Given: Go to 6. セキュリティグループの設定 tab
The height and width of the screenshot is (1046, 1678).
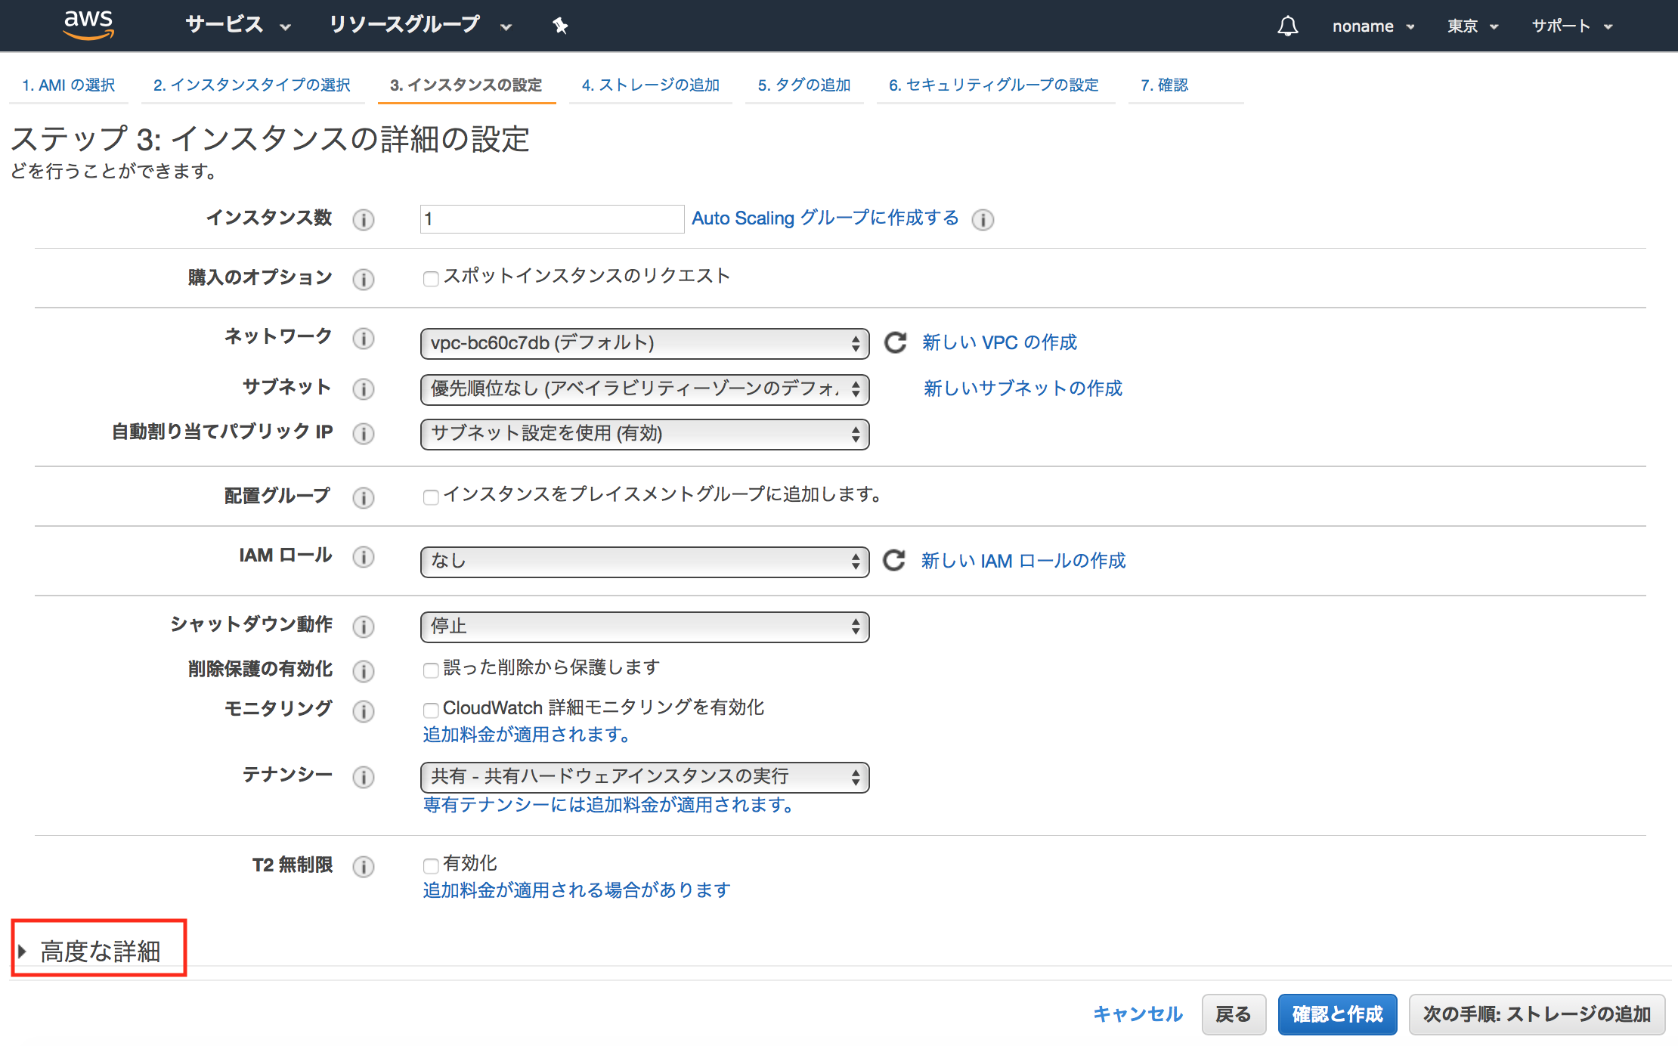Looking at the screenshot, I should (x=994, y=85).
